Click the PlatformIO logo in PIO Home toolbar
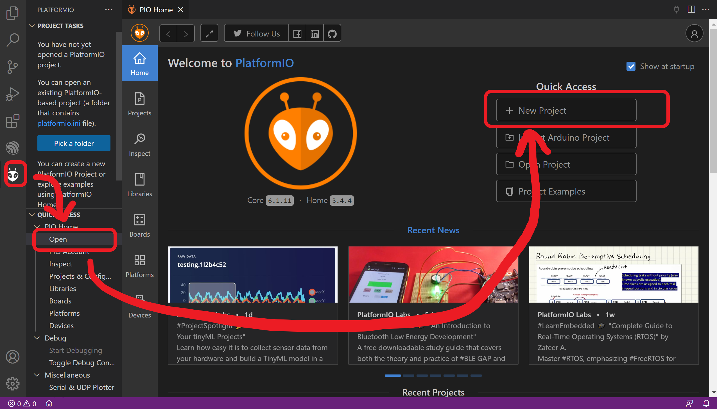717x409 pixels. click(x=139, y=33)
